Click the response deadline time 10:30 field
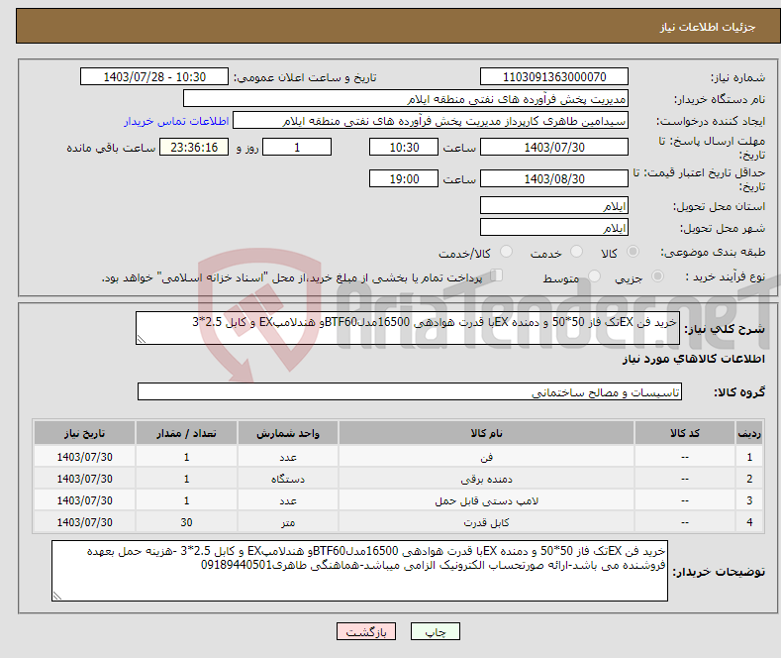781x658 pixels. [404, 147]
